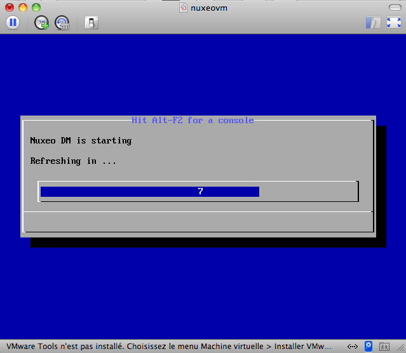The height and width of the screenshot is (353, 406).
Task: Open the snapshot rollback manager icon
Action: pos(62,23)
